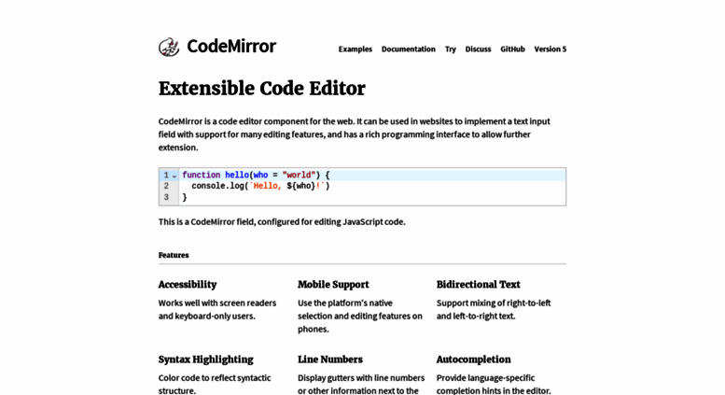Click text "Works well with screen readers"
The width and height of the screenshot is (725, 395).
tap(217, 303)
